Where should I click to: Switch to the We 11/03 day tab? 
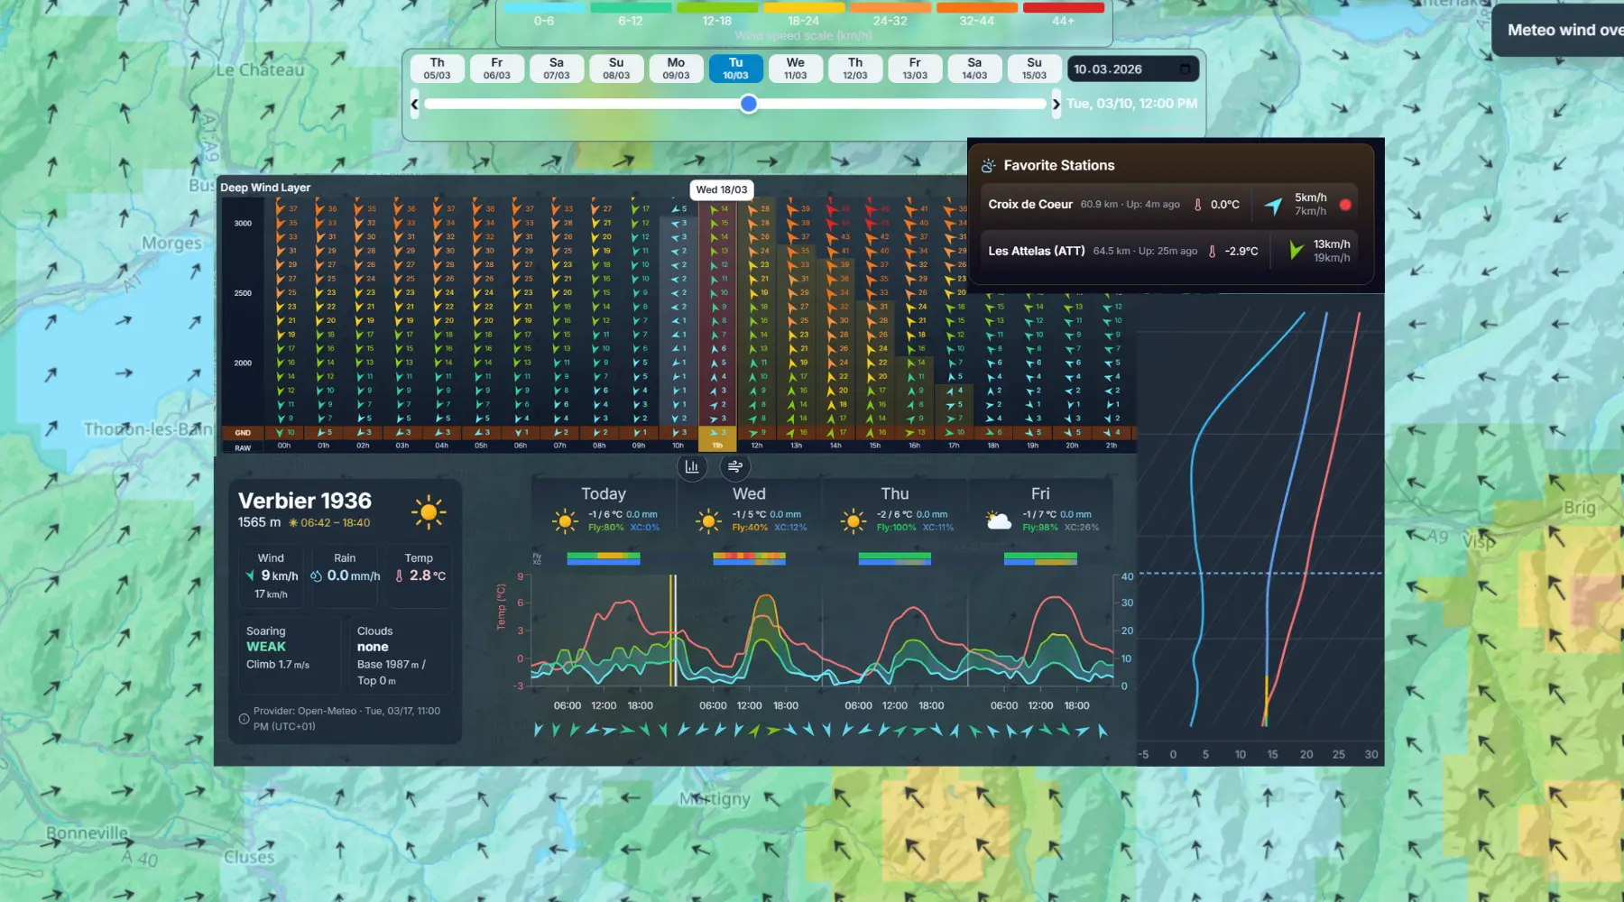(795, 69)
